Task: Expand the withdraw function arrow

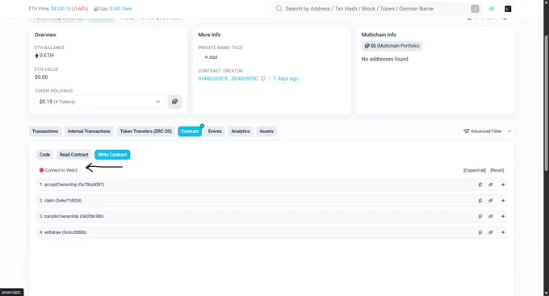Action: tap(502, 232)
